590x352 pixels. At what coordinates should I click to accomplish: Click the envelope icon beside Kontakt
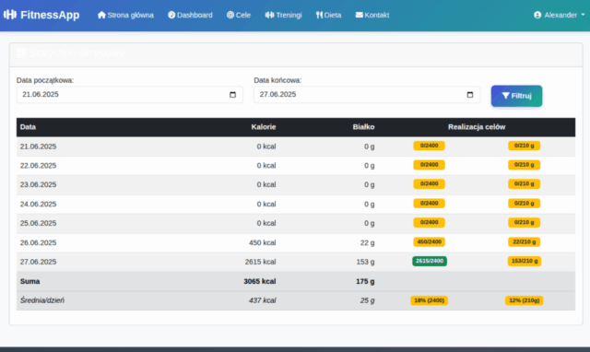pos(360,15)
